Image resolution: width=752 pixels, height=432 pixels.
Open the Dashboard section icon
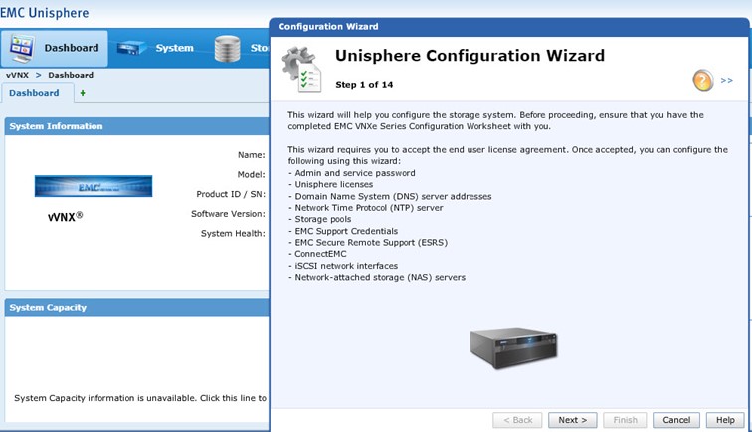point(22,48)
